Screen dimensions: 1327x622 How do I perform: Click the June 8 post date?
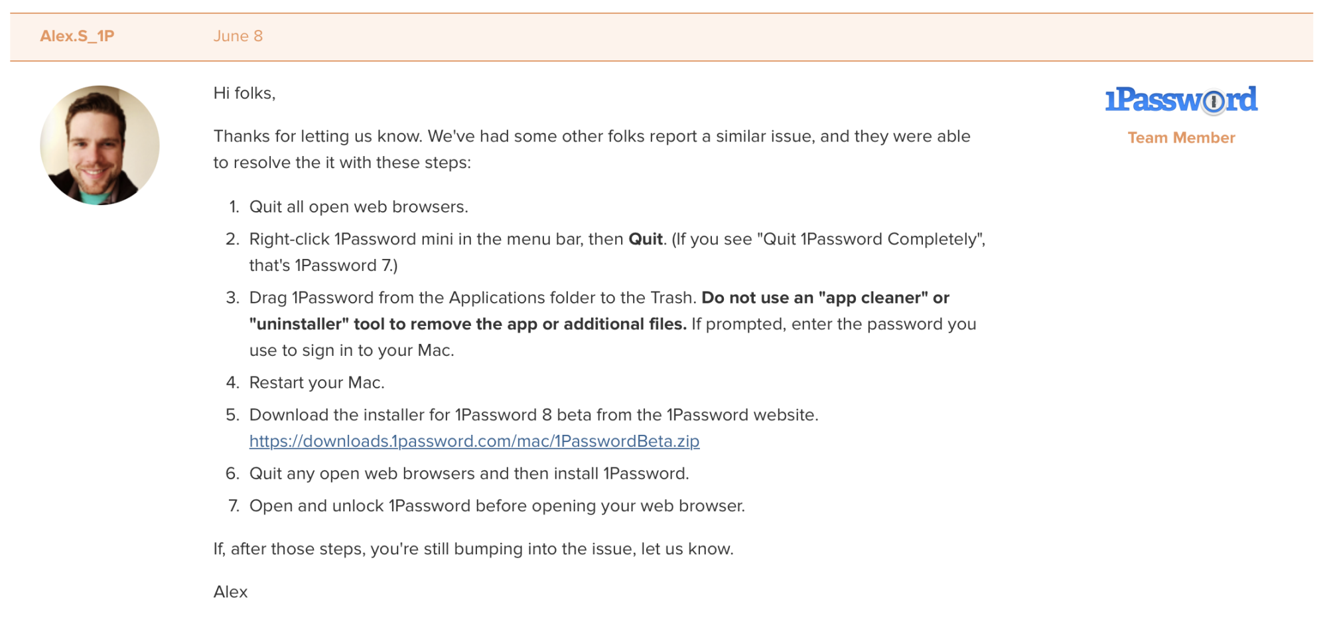click(238, 36)
